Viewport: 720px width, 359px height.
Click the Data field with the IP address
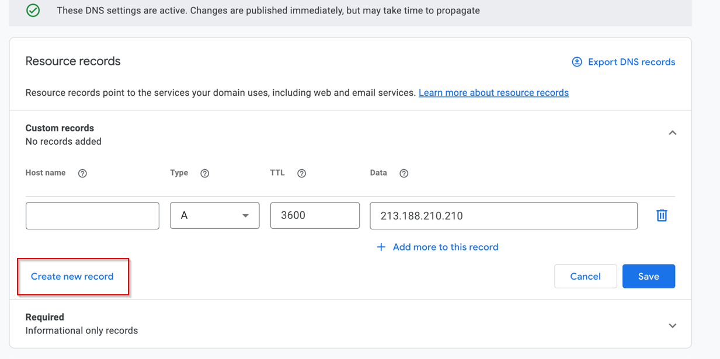(503, 215)
